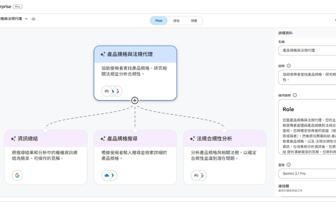Click the cloud save status icon in header
336x202 pixels.
34,19
